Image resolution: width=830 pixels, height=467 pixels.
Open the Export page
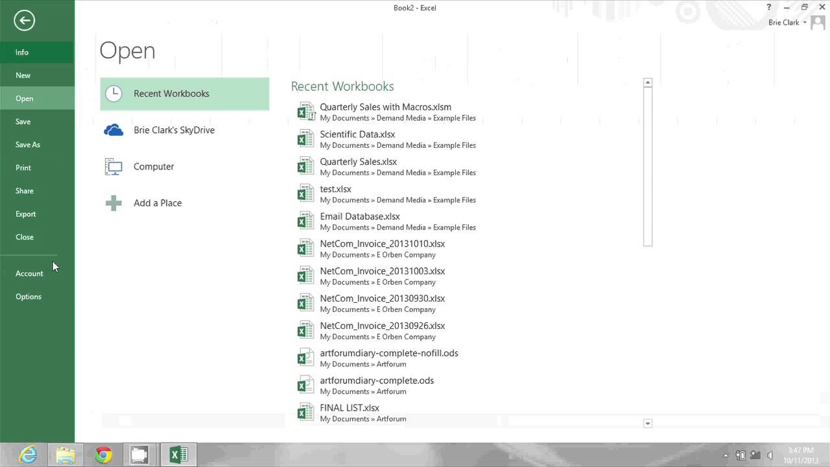[x=37, y=214]
